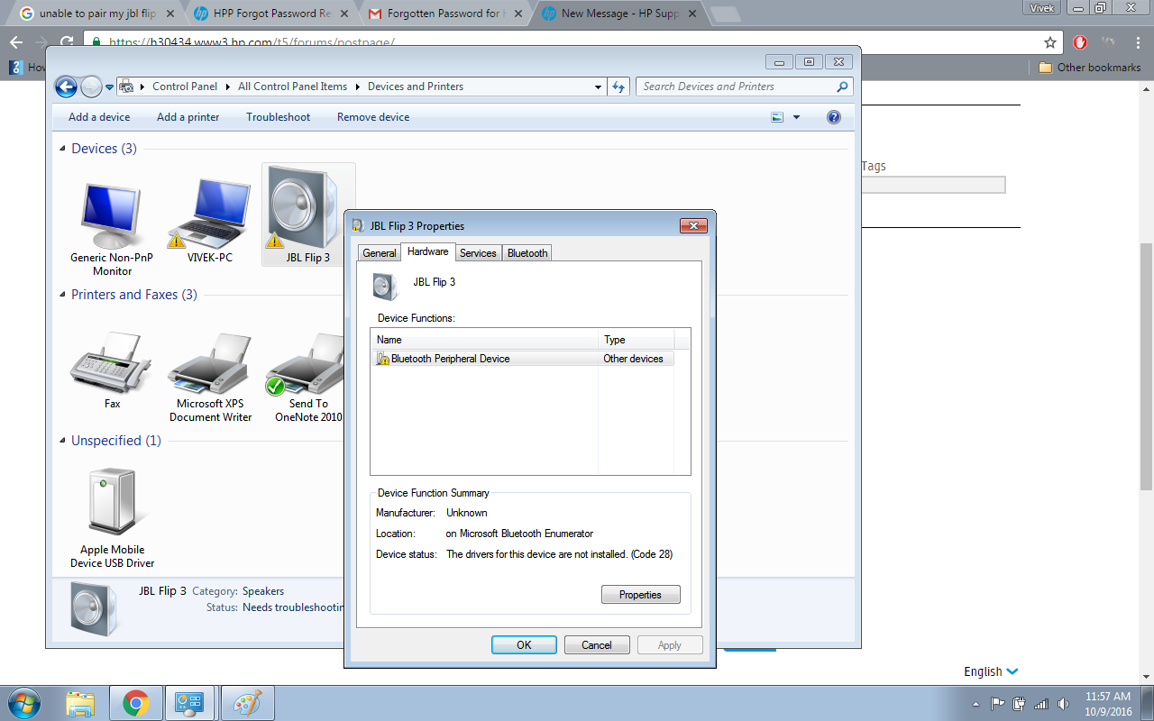Image resolution: width=1154 pixels, height=721 pixels.
Task: Switch to the Forgotten Password browser tab
Action: [x=444, y=14]
